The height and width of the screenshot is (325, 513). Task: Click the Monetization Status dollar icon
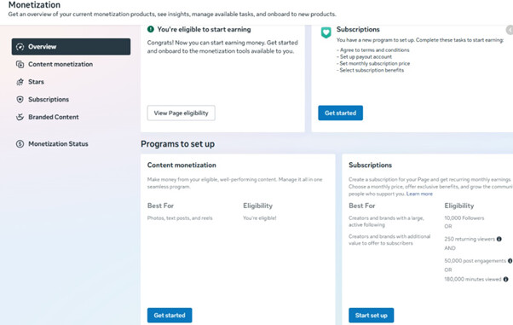pyautogui.click(x=20, y=144)
